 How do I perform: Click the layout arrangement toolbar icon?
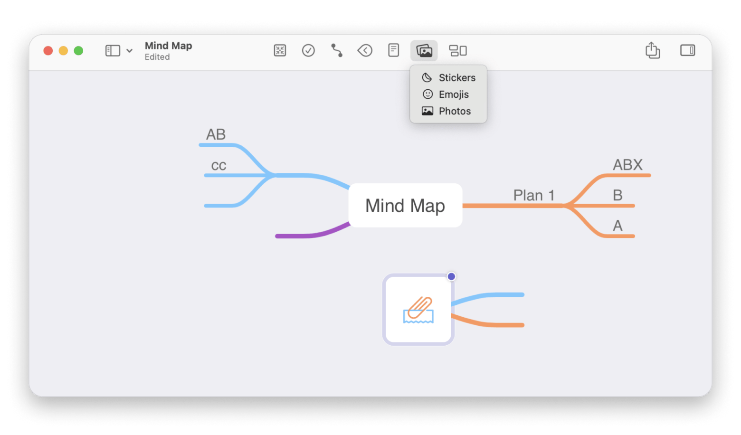458,50
